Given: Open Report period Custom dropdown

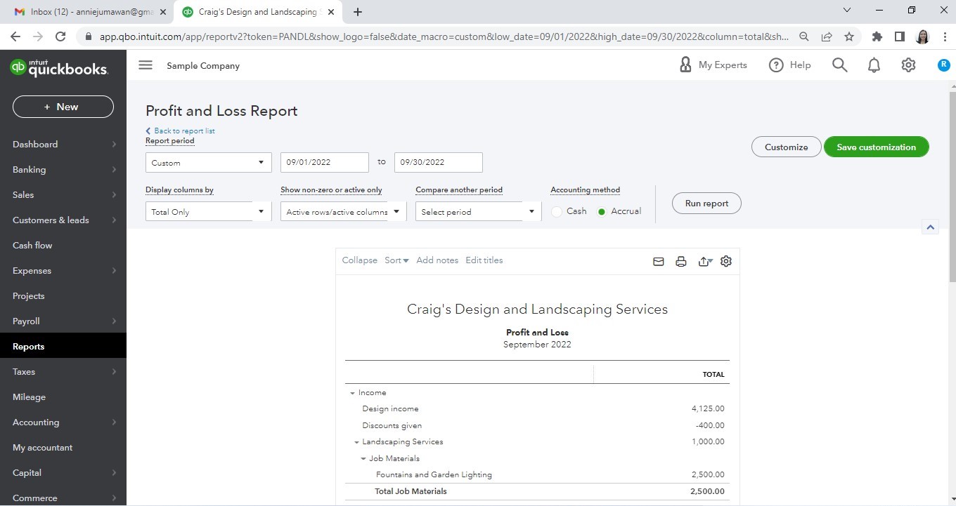Looking at the screenshot, I should pos(209,162).
